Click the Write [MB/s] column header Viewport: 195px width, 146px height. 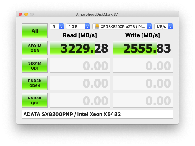click(142, 35)
